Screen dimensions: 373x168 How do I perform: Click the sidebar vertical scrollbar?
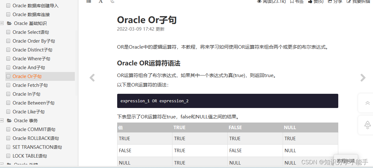[77, 63]
